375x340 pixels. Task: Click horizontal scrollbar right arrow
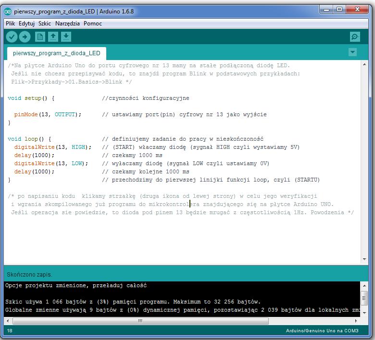[356, 321]
